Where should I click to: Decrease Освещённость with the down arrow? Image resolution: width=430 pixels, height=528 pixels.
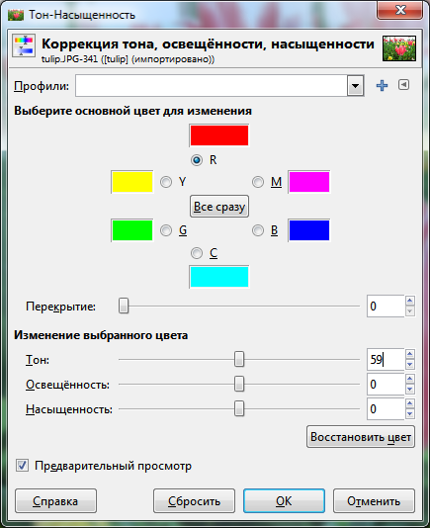(410, 390)
